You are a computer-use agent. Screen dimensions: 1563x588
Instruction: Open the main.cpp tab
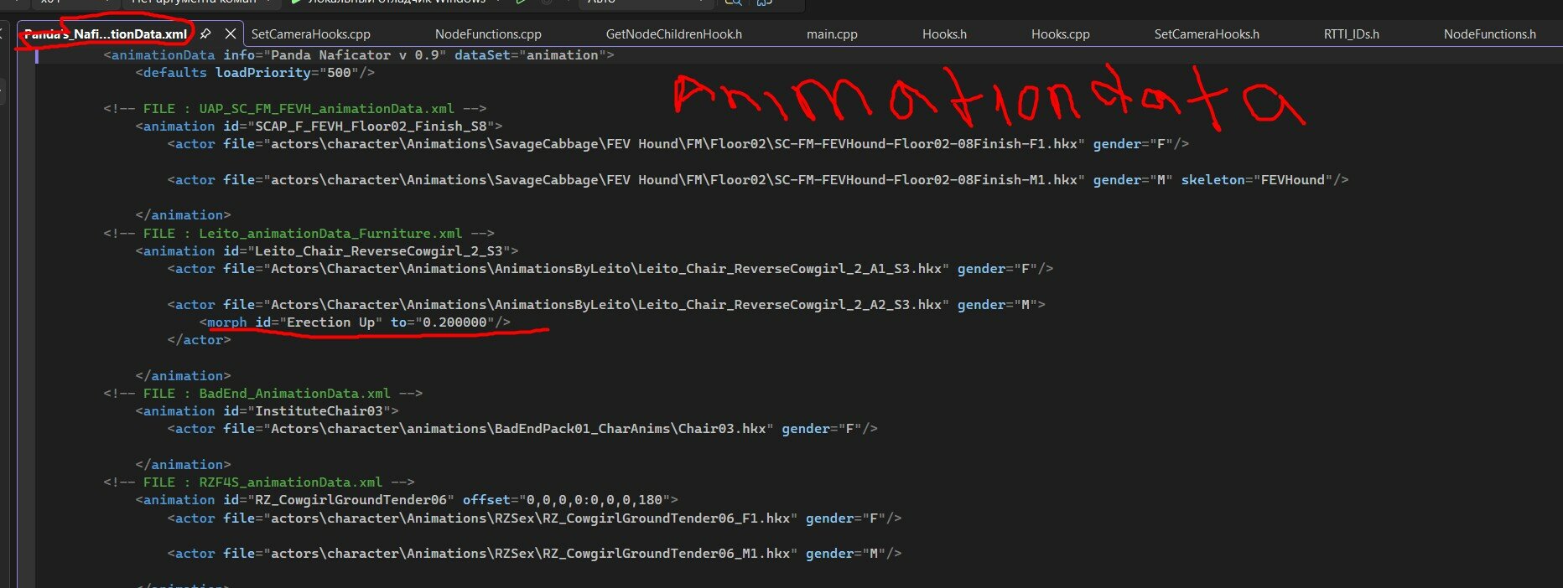click(x=832, y=34)
